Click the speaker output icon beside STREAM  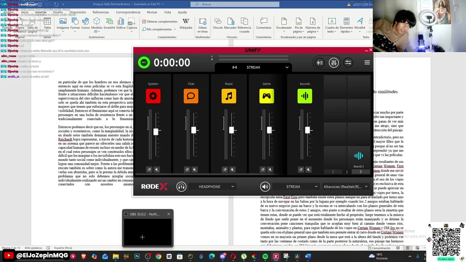point(265,187)
